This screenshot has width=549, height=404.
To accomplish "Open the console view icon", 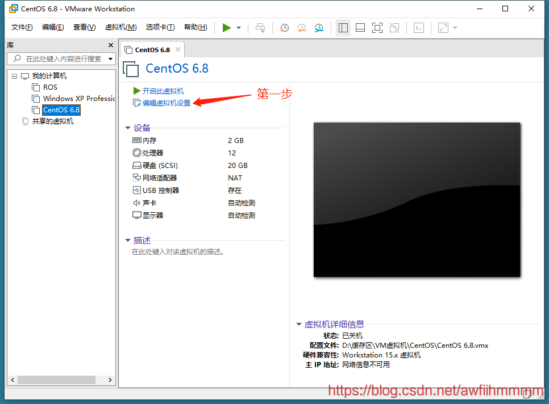I will (419, 28).
